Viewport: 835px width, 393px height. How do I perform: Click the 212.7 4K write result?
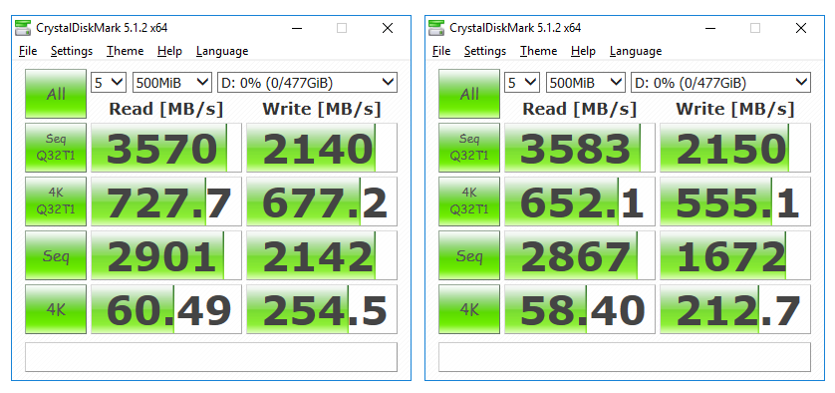pyautogui.click(x=735, y=309)
